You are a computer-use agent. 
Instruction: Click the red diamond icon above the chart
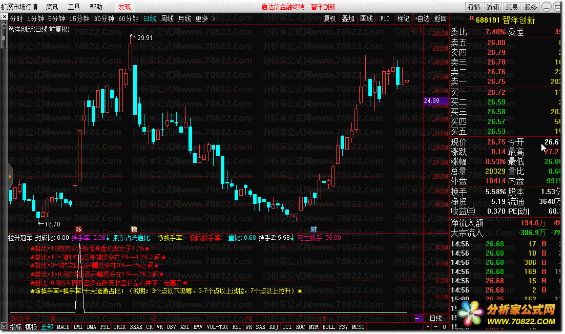click(412, 30)
